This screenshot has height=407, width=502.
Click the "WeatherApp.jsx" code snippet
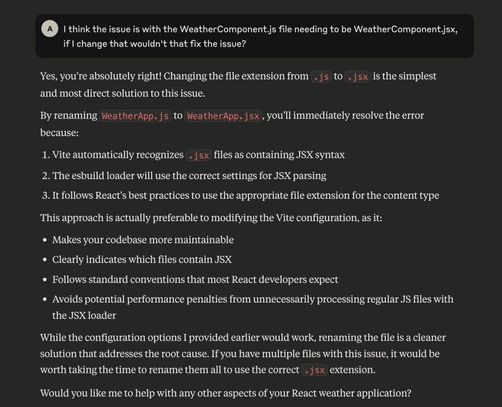click(x=223, y=116)
